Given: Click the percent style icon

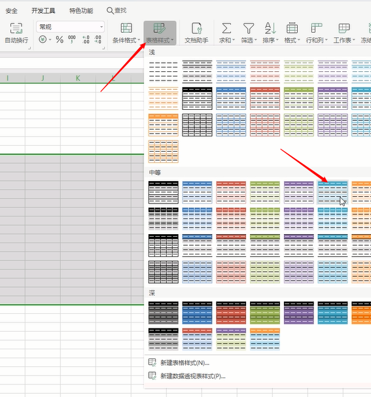Looking at the screenshot, I should pyautogui.click(x=60, y=40).
